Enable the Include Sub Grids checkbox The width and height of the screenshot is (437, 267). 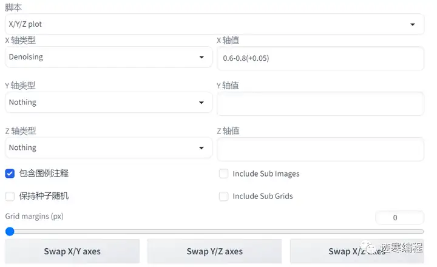coord(223,196)
